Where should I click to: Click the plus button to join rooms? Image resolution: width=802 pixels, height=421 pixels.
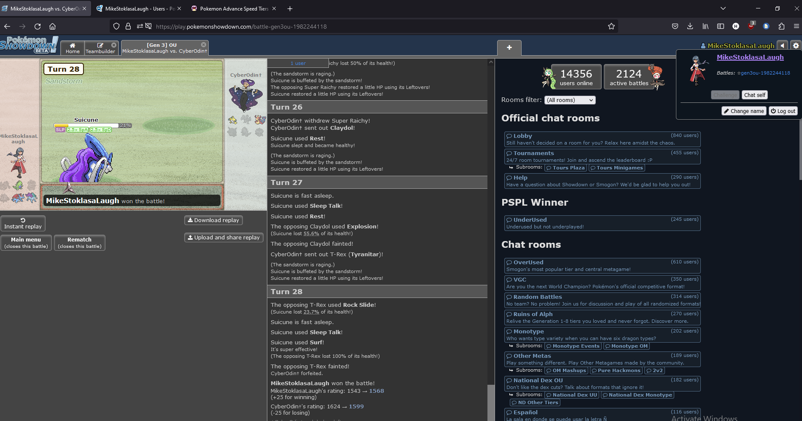coord(509,48)
